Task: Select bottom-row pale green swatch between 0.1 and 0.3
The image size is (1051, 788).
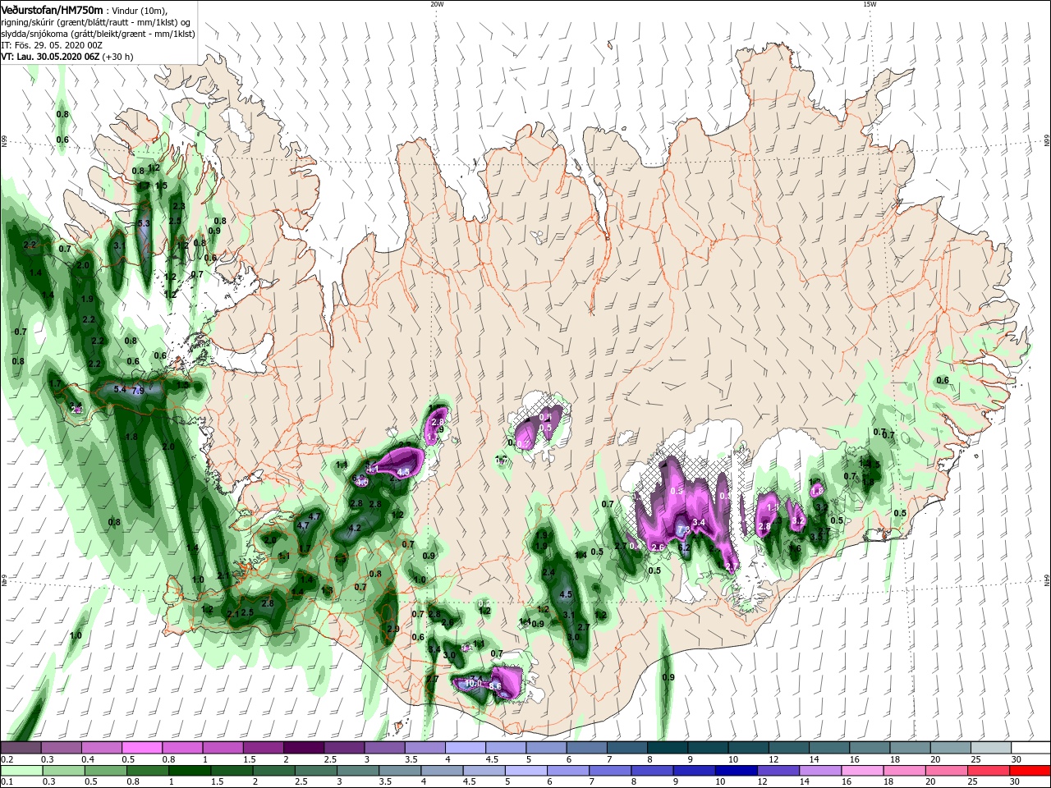Action: 21,771
